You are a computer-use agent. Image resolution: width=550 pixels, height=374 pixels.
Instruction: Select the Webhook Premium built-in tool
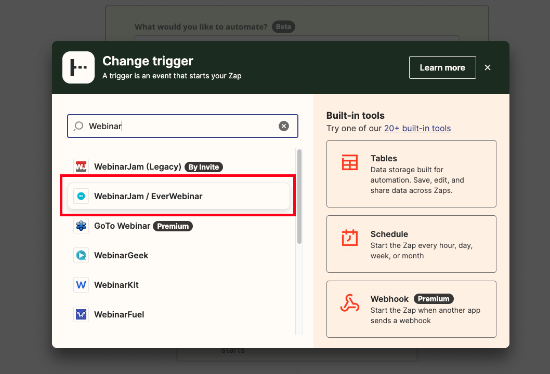click(x=411, y=309)
